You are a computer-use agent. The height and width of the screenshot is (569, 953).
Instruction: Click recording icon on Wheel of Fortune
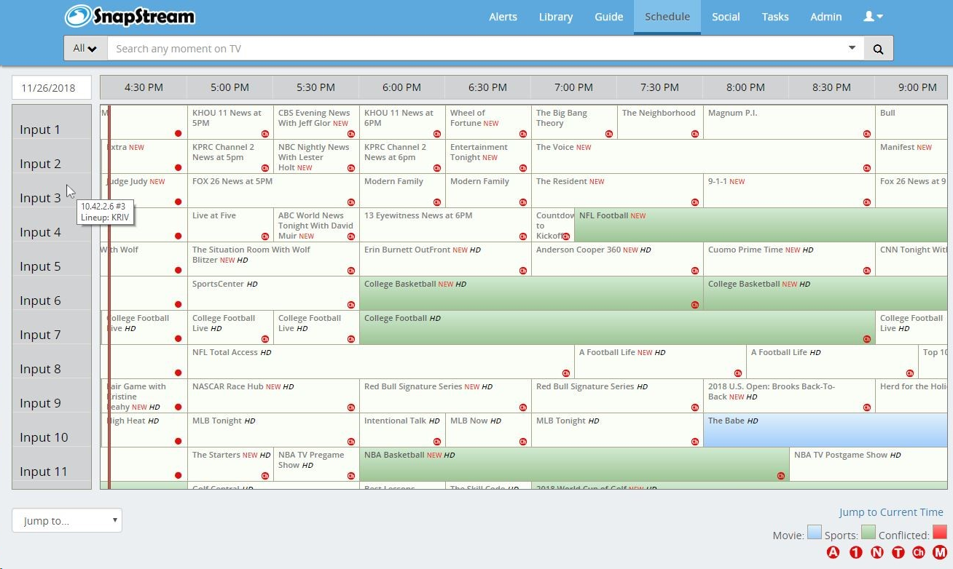523,134
